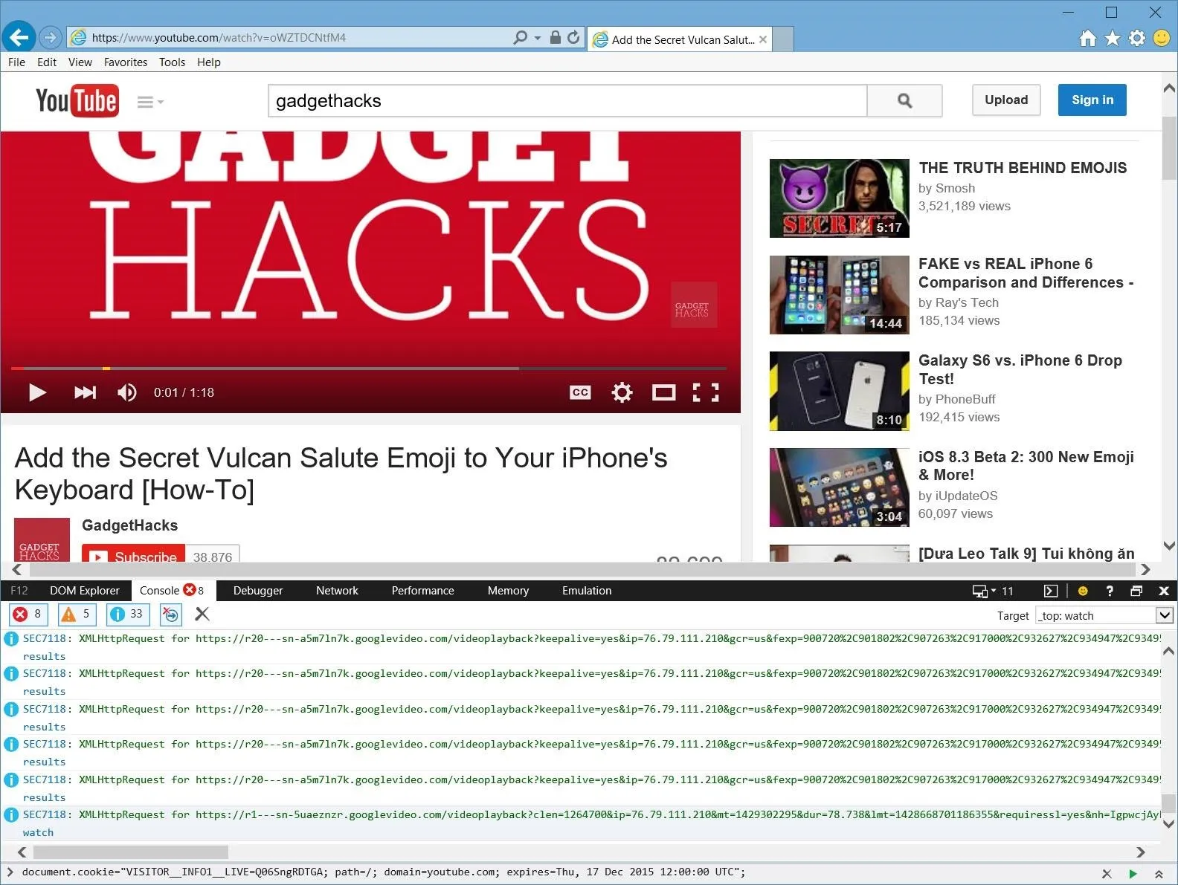1178x885 pixels.
Task: Skip to next video with Next button
Action: point(85,392)
